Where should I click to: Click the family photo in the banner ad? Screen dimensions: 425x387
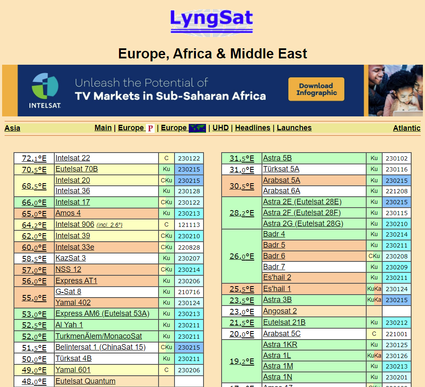pos(395,90)
